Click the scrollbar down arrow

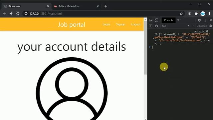tap(145, 119)
